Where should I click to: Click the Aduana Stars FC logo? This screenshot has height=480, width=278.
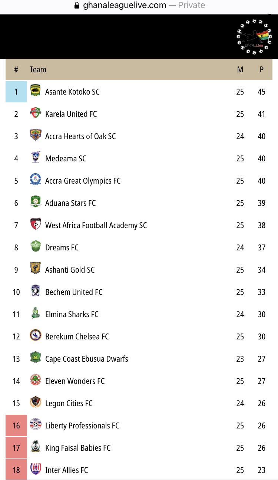pos(36,202)
